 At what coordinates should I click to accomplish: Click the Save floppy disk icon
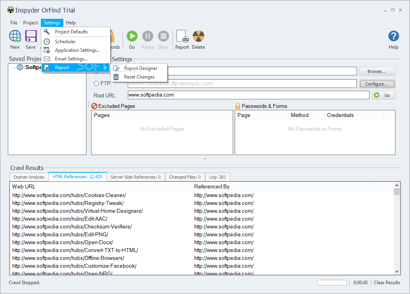(x=31, y=36)
